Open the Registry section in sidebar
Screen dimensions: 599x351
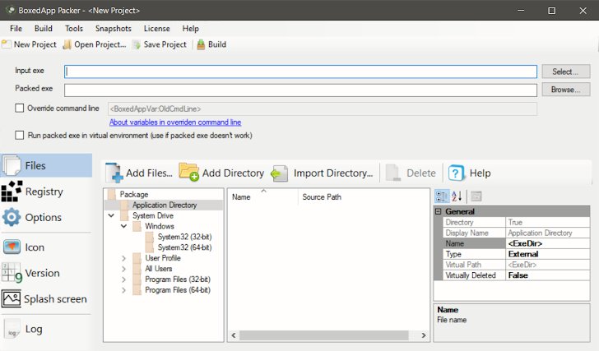tap(46, 192)
